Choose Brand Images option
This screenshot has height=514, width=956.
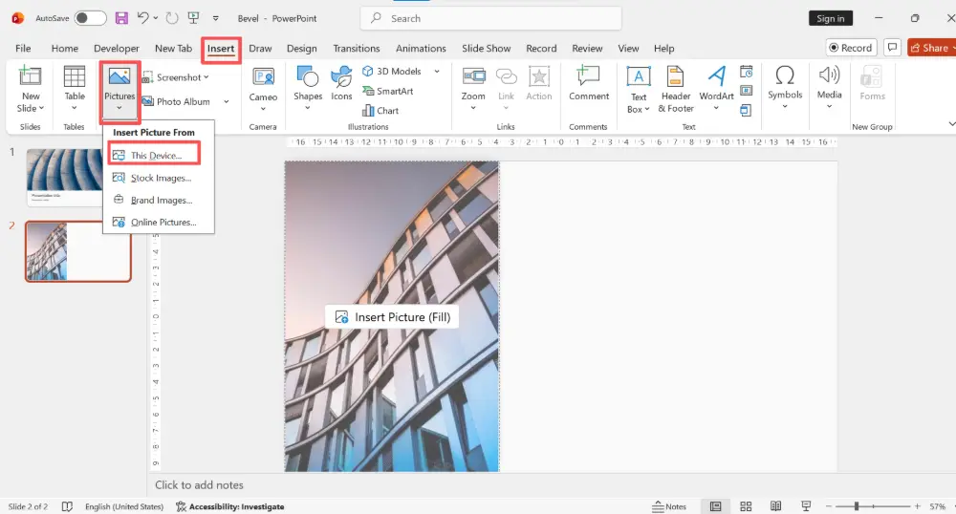coord(159,200)
